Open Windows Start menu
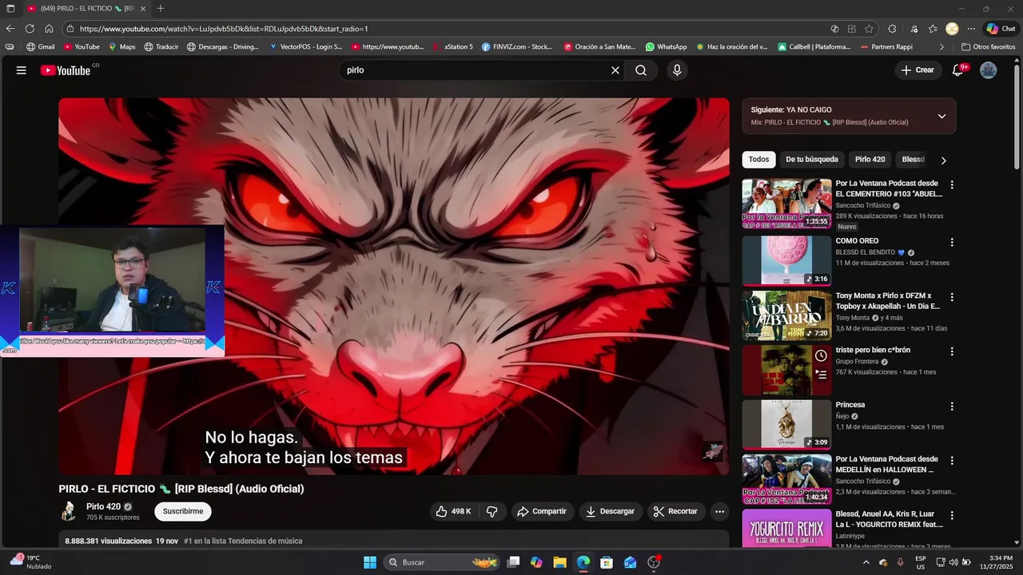 tap(370, 562)
